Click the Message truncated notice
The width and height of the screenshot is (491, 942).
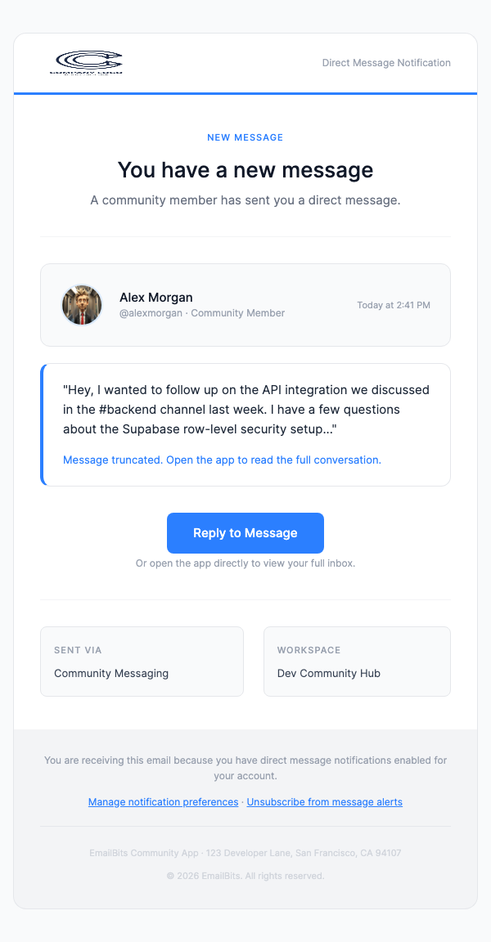coord(222,460)
